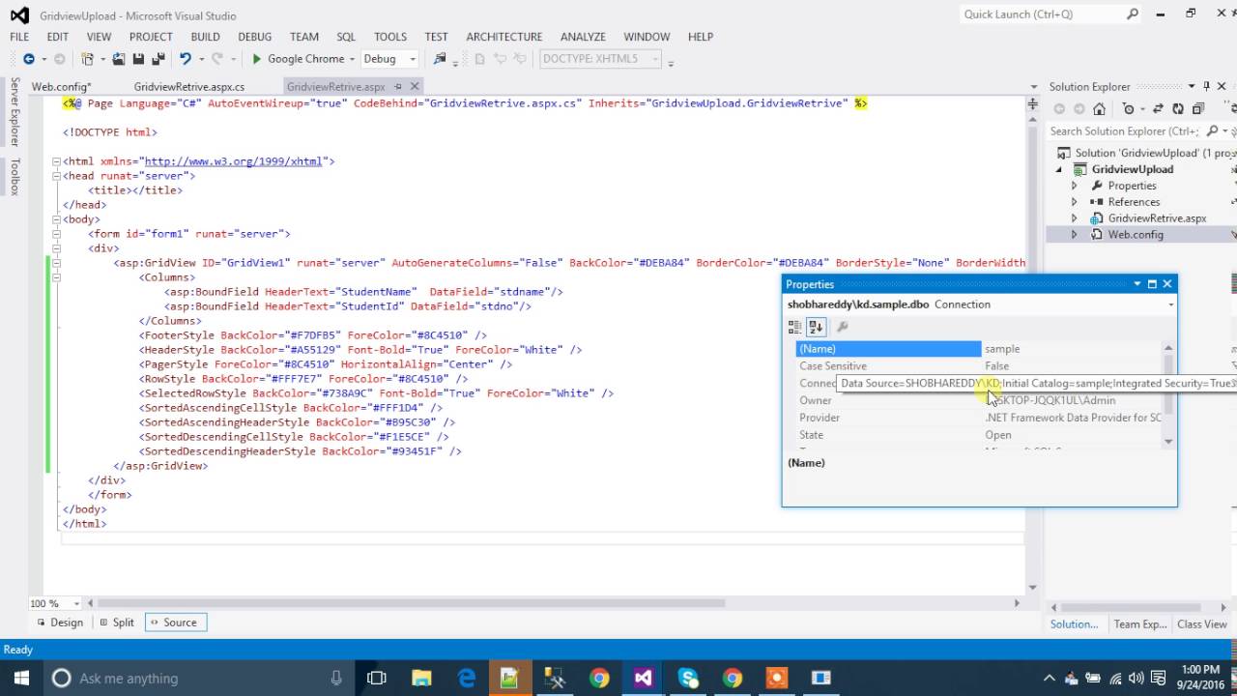Open File Explorer from taskbar
The height and width of the screenshot is (696, 1237).
point(421,678)
